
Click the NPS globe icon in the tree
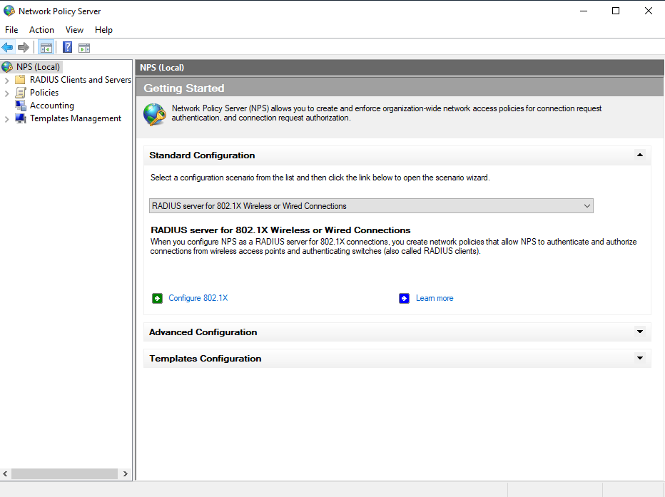tap(7, 67)
